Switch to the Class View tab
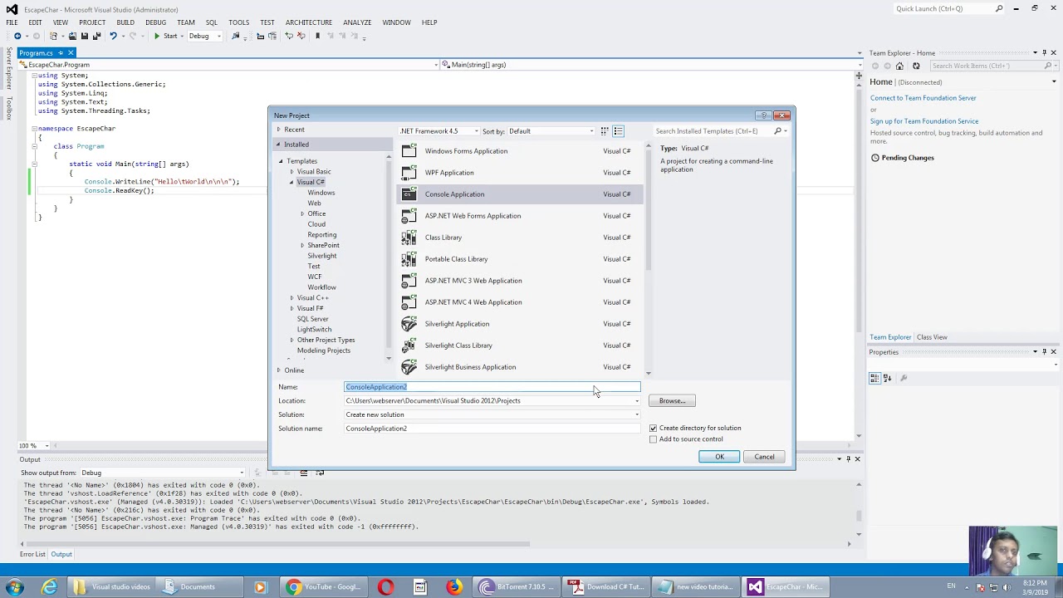 click(932, 337)
